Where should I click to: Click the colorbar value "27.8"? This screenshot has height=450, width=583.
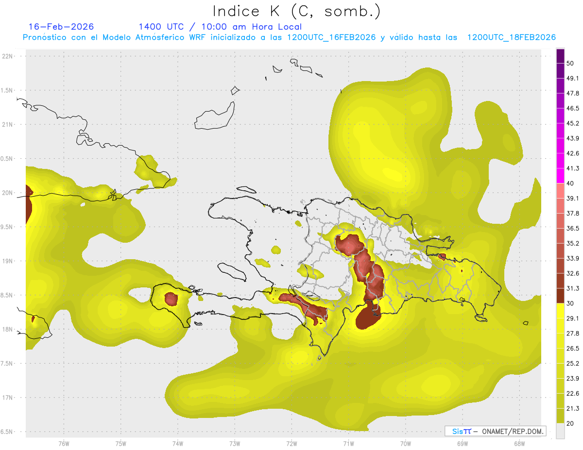[x=573, y=333]
